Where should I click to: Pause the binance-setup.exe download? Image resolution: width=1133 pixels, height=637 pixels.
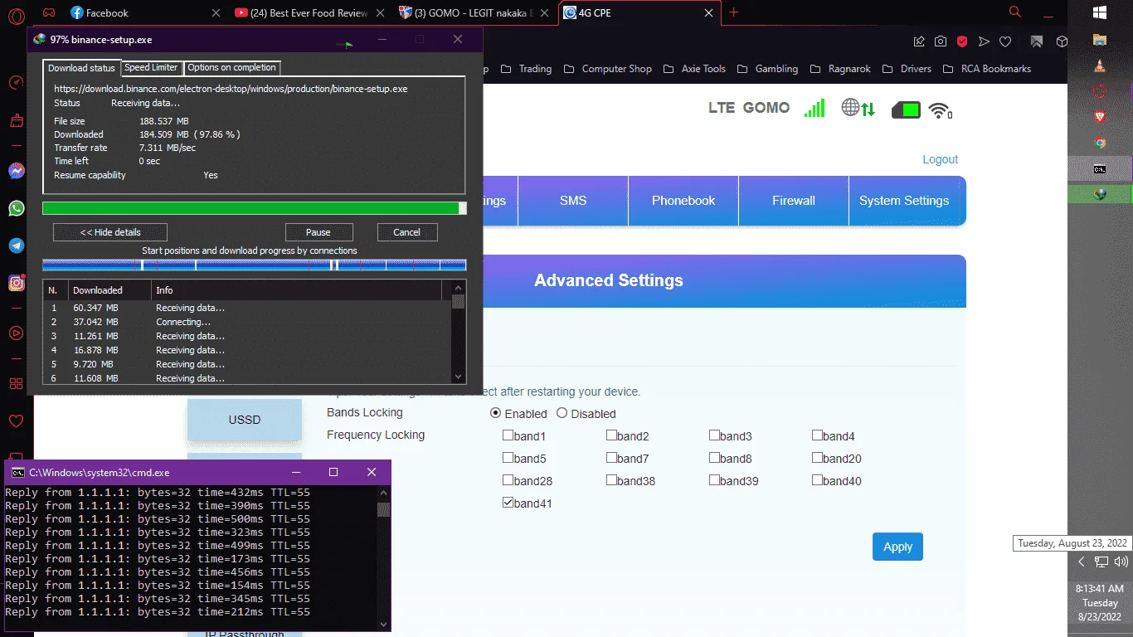pos(319,232)
